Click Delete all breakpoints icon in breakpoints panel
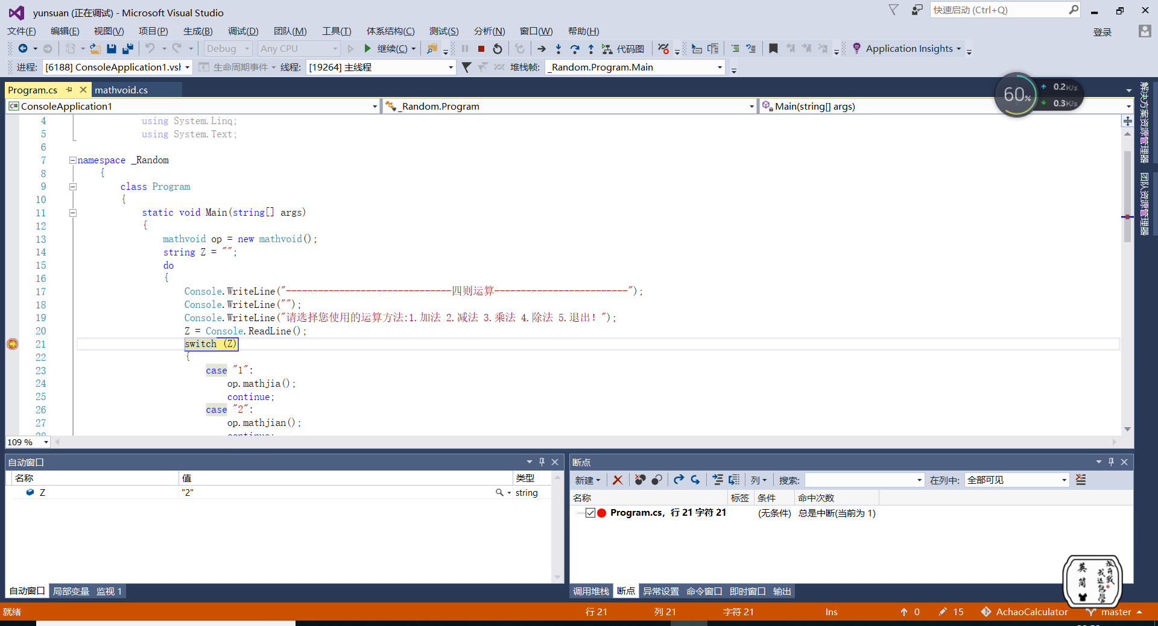This screenshot has height=626, width=1158. [640, 480]
